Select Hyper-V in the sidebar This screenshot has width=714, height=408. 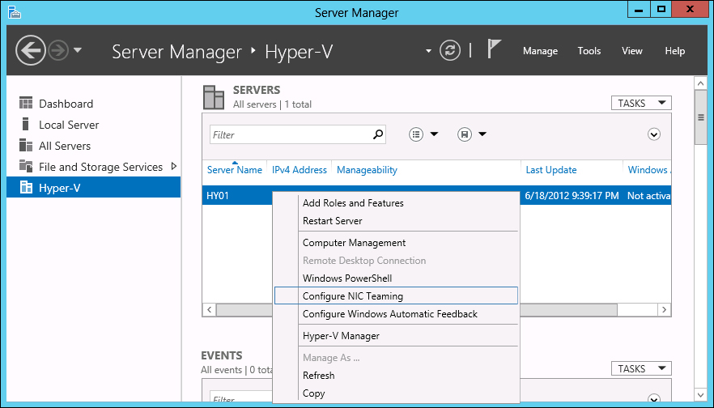(x=93, y=187)
